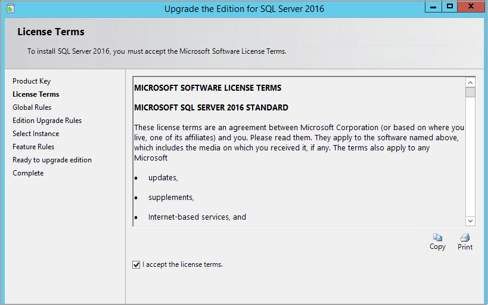Open Global Rules step in sidebar
488x305 pixels.
click(32, 107)
